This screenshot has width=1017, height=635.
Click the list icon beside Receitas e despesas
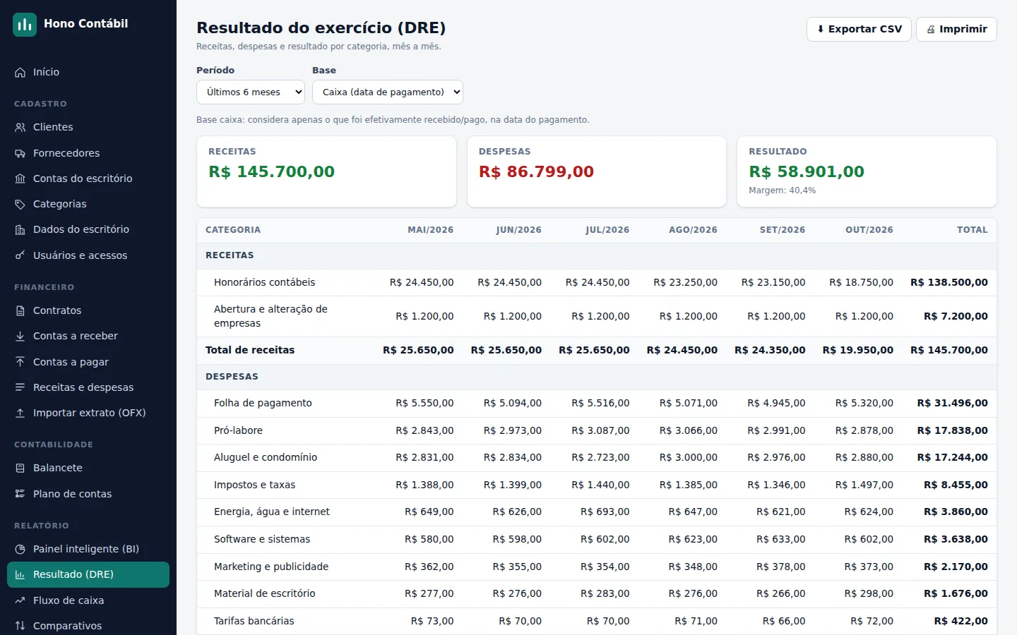click(20, 387)
